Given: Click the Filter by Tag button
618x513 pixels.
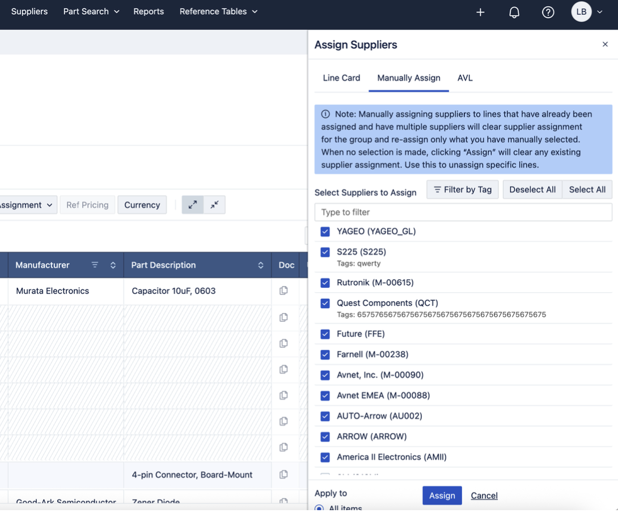Looking at the screenshot, I should [x=462, y=190].
